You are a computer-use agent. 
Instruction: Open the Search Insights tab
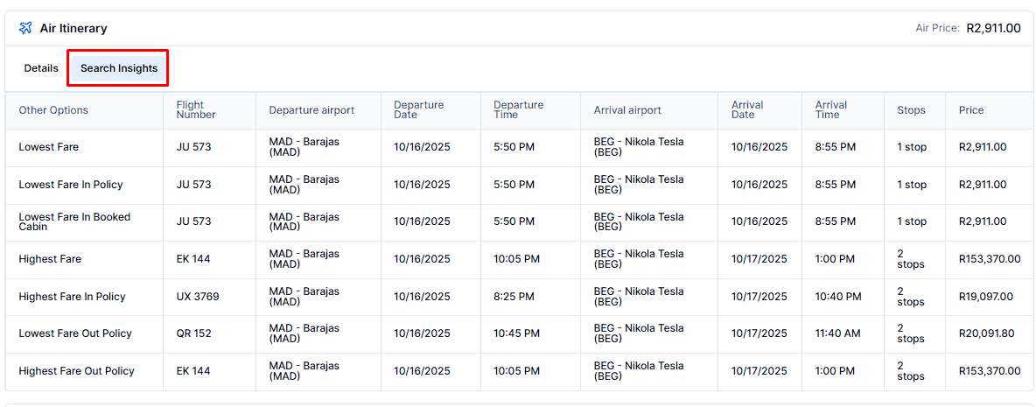[x=119, y=68]
